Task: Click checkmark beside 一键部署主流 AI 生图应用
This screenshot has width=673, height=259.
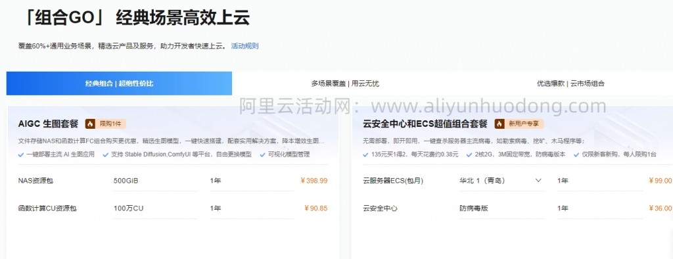Action: click(x=21, y=154)
